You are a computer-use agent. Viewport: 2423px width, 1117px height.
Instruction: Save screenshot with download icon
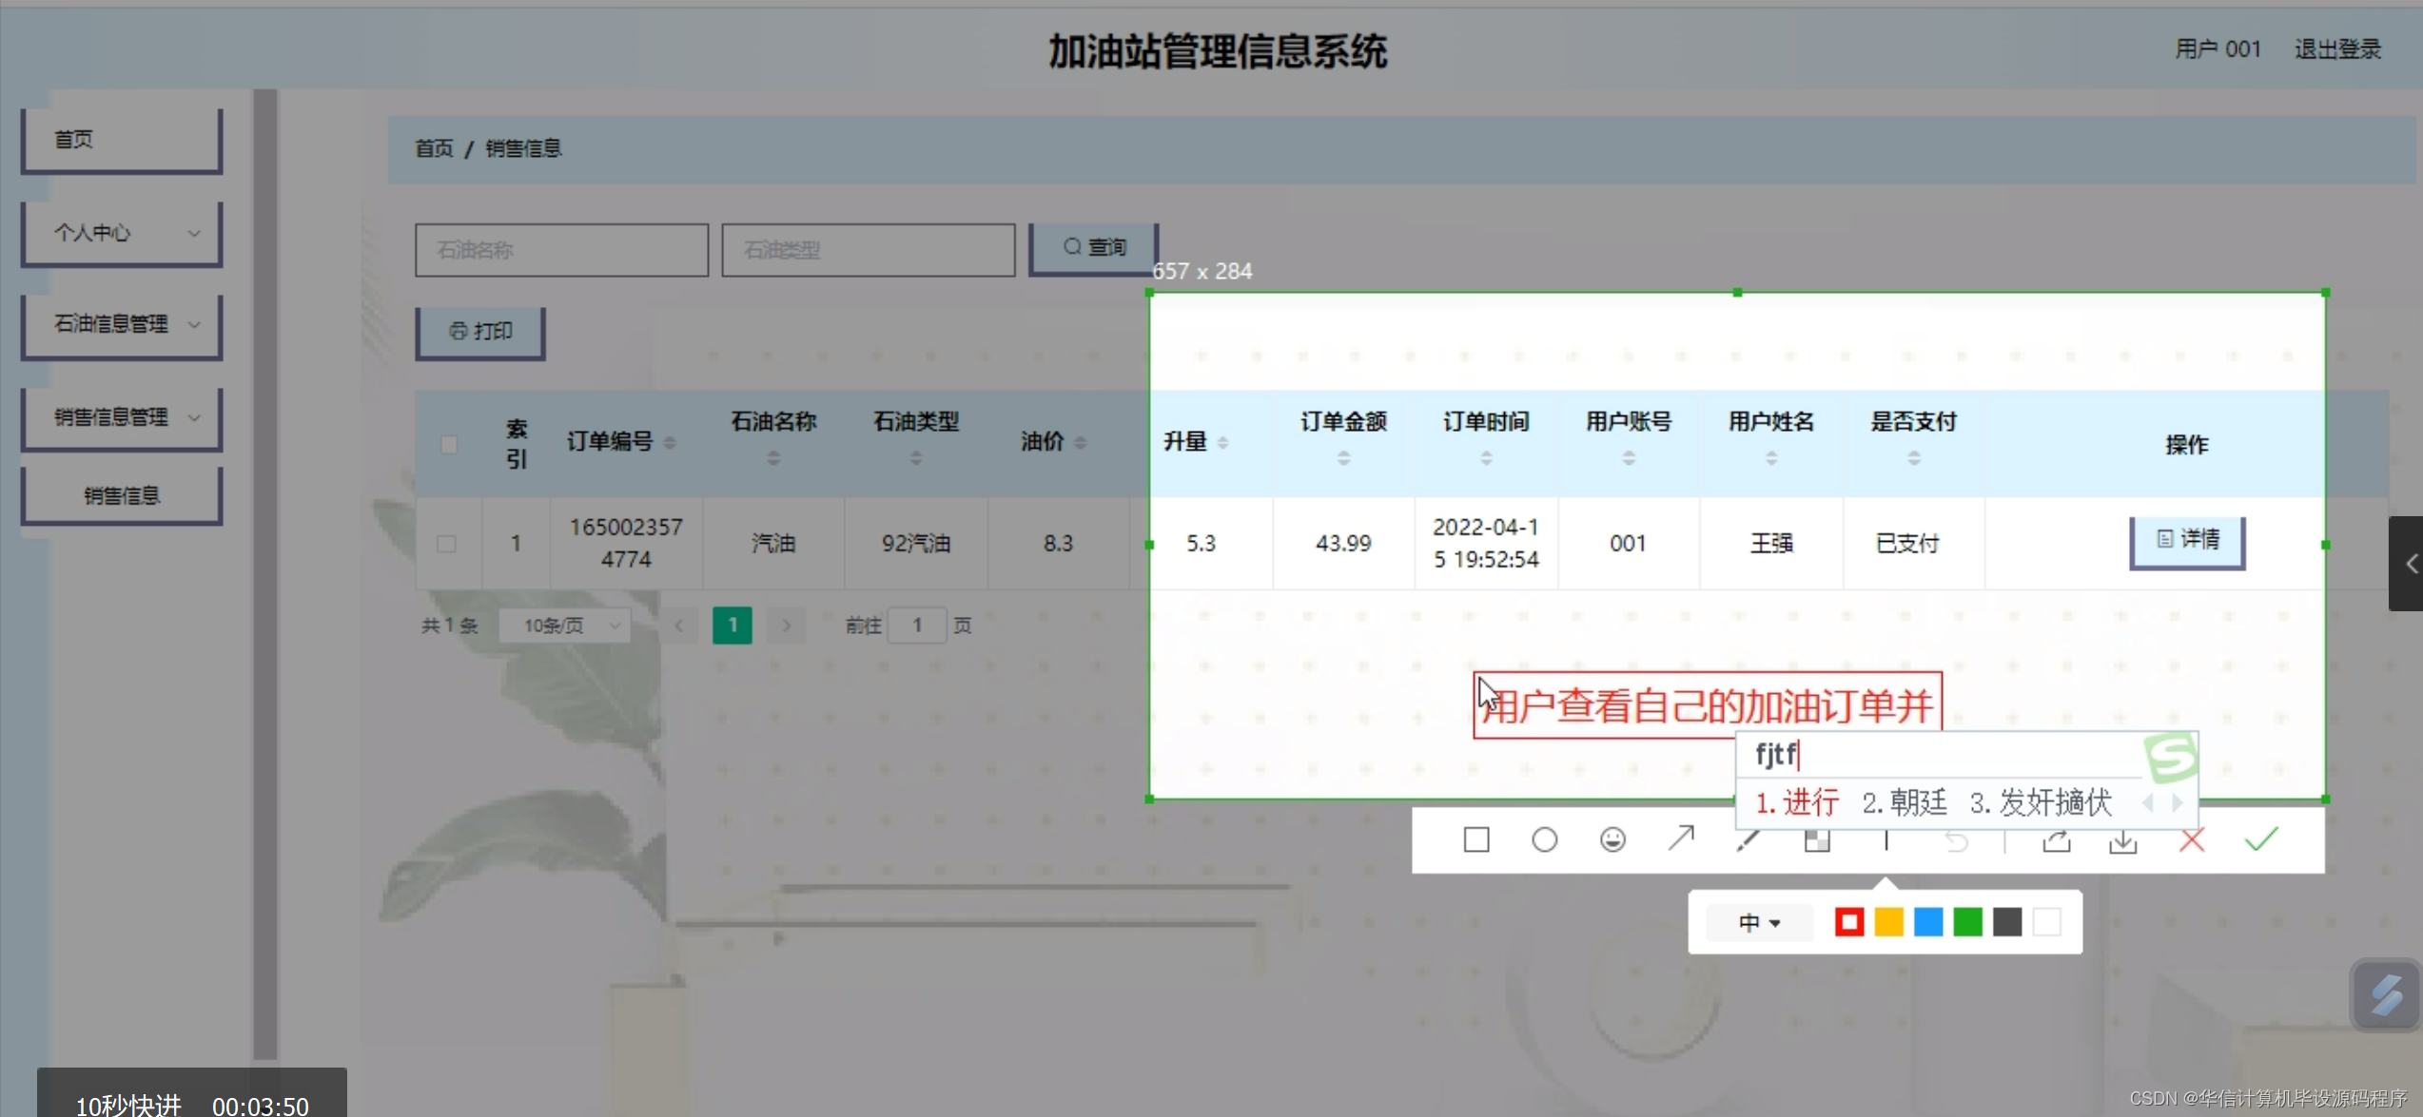pos(2123,840)
